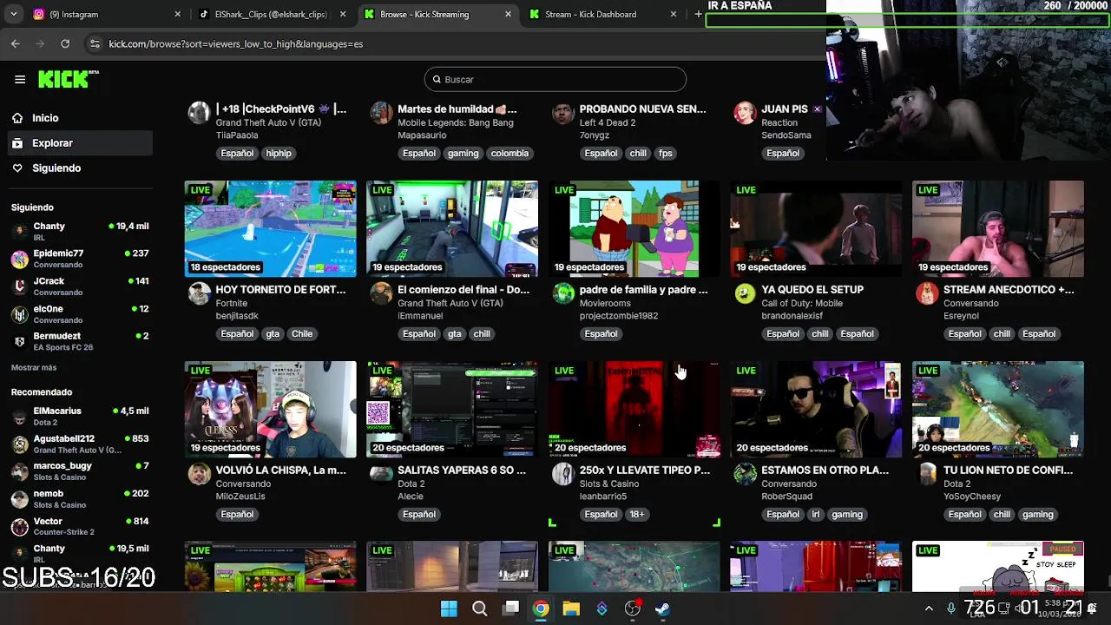The image size is (1111, 625).
Task: Open elc0ne in the following list
Action: 80,314
